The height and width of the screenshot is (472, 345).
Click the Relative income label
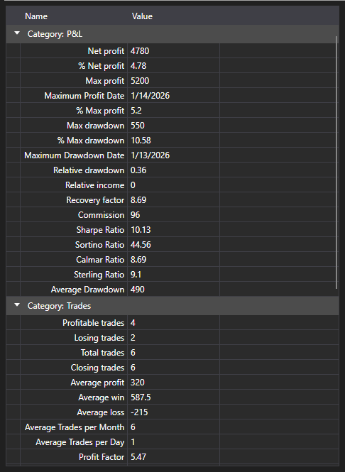pos(95,185)
